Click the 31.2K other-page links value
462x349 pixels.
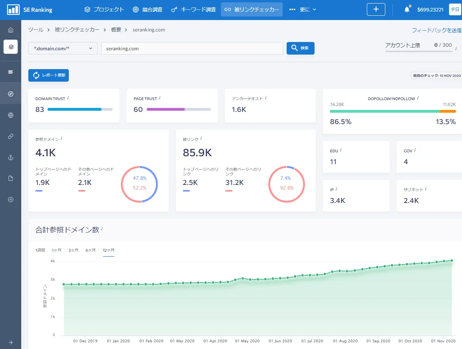[x=234, y=183]
